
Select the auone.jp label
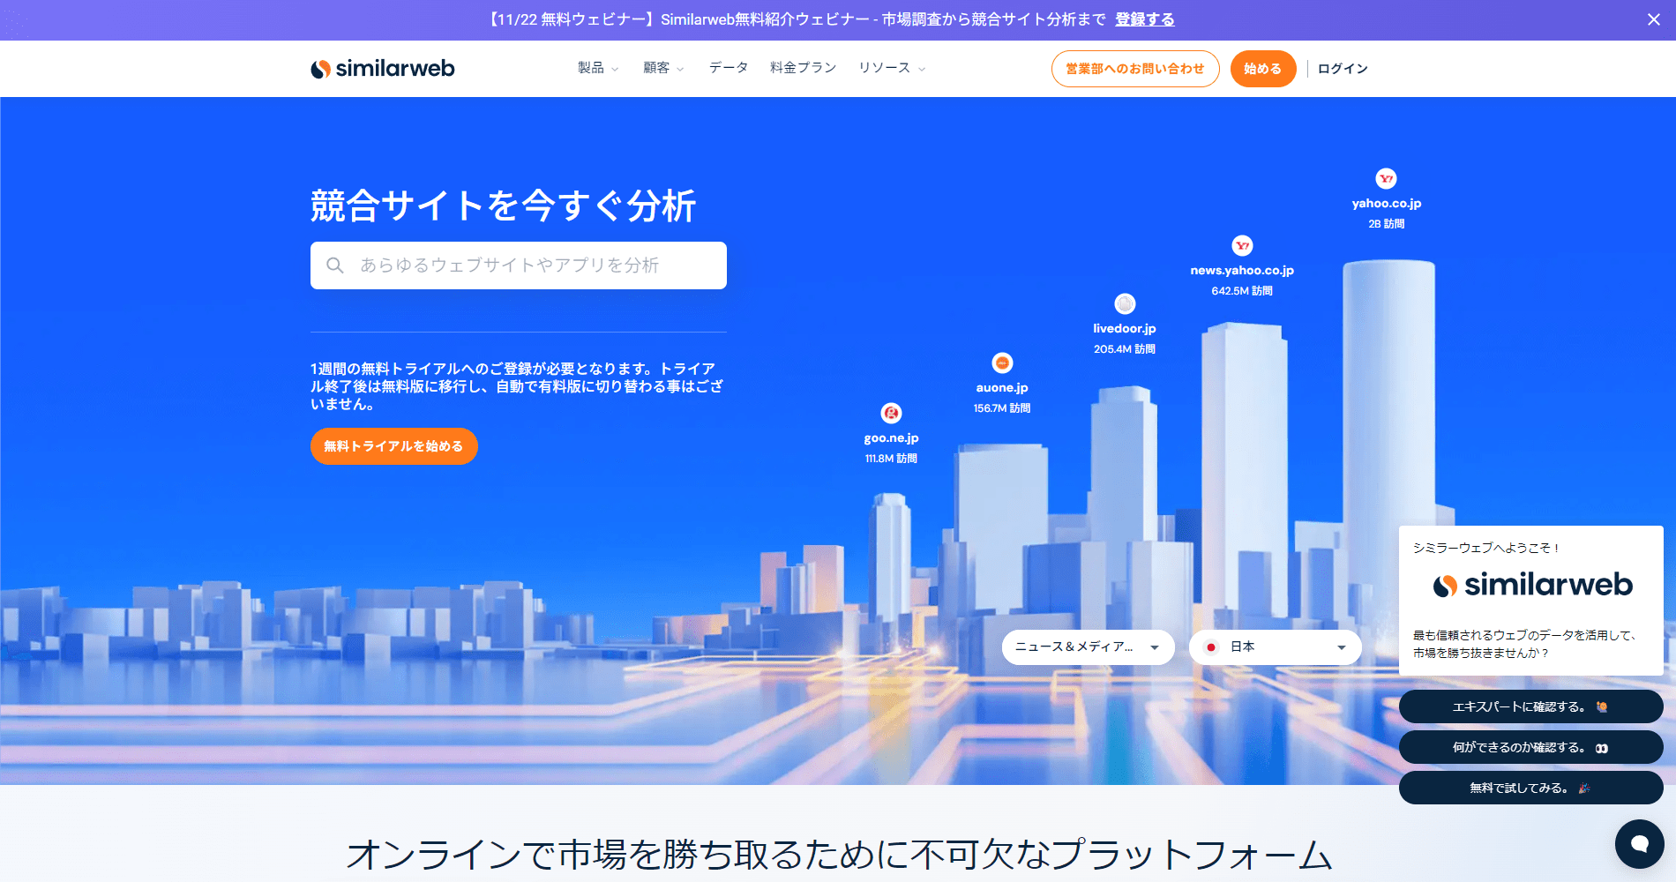coord(1002,388)
